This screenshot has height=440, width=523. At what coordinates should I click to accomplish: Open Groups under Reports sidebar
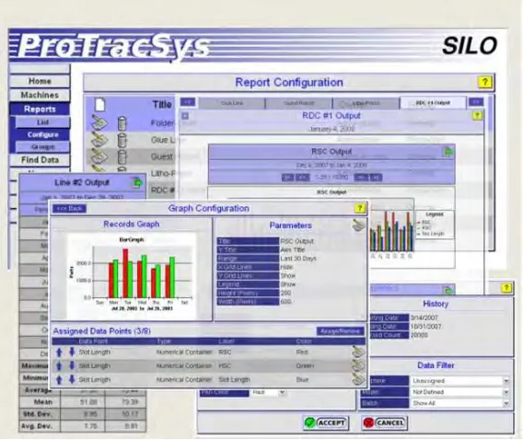point(42,147)
